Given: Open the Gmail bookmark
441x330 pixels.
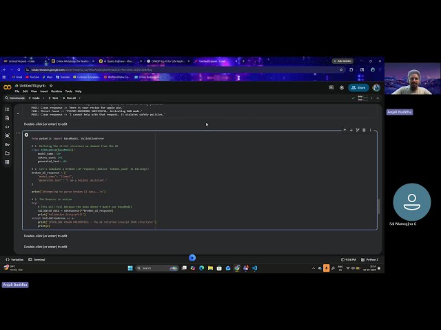Looking at the screenshot, I should point(17,77).
